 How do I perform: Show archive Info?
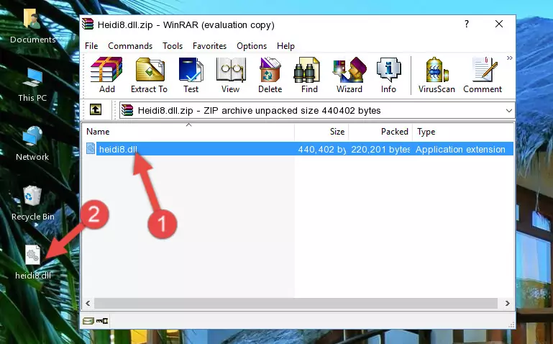coord(388,75)
